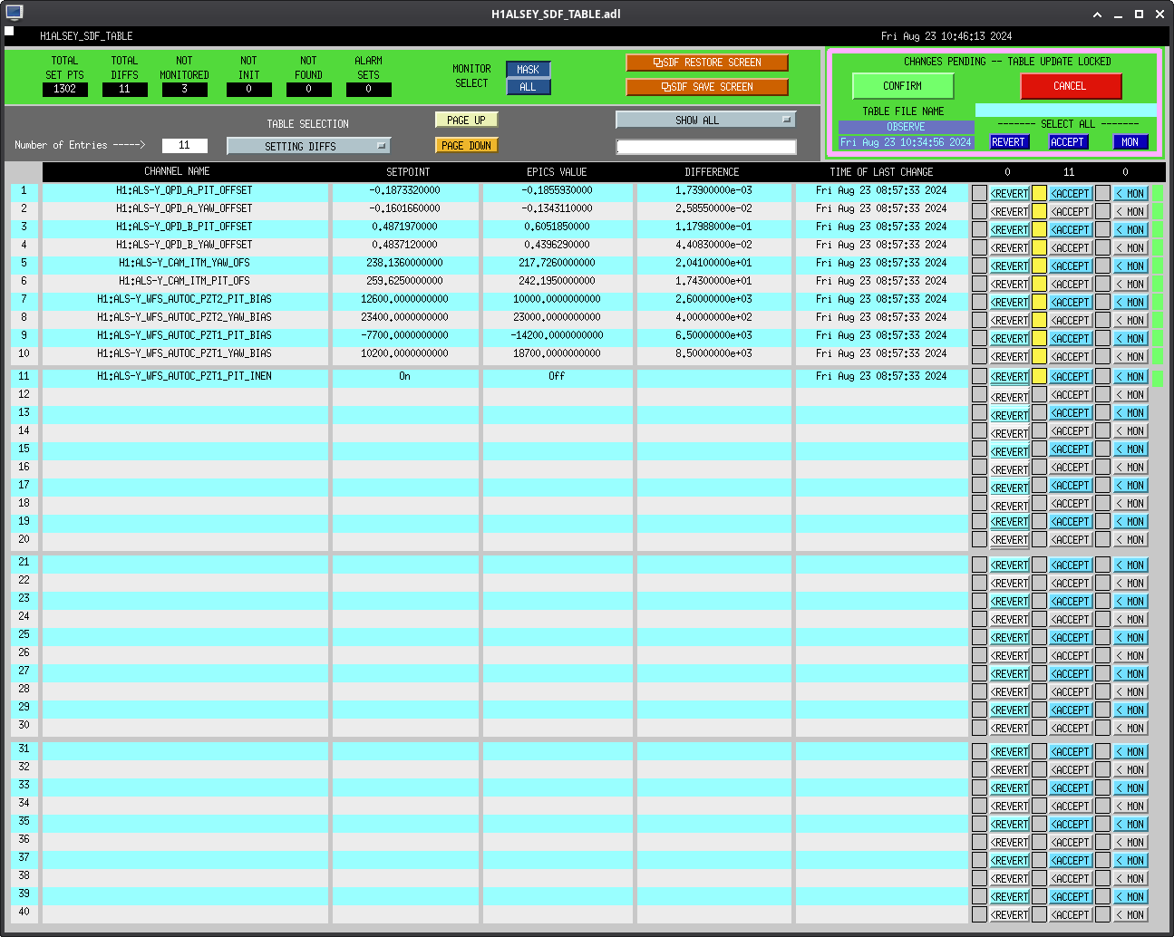This screenshot has width=1174, height=937.
Task: Toggle yellow accept checkbox for row 9
Action: pos(1039,338)
